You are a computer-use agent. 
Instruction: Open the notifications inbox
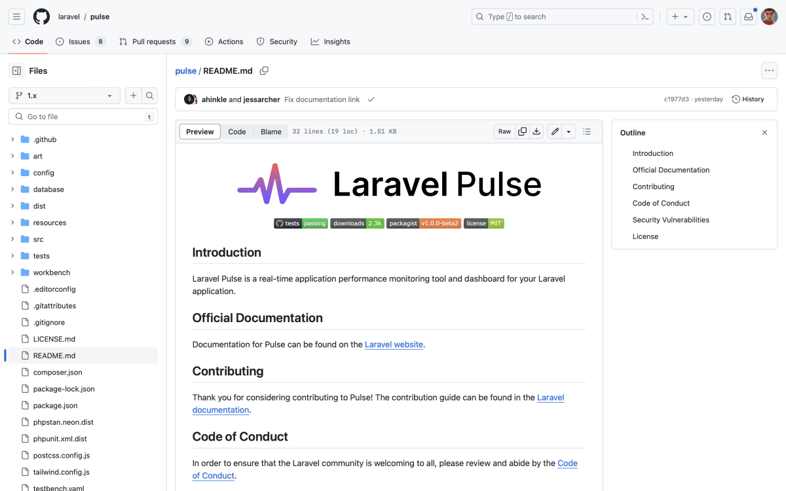(x=748, y=17)
